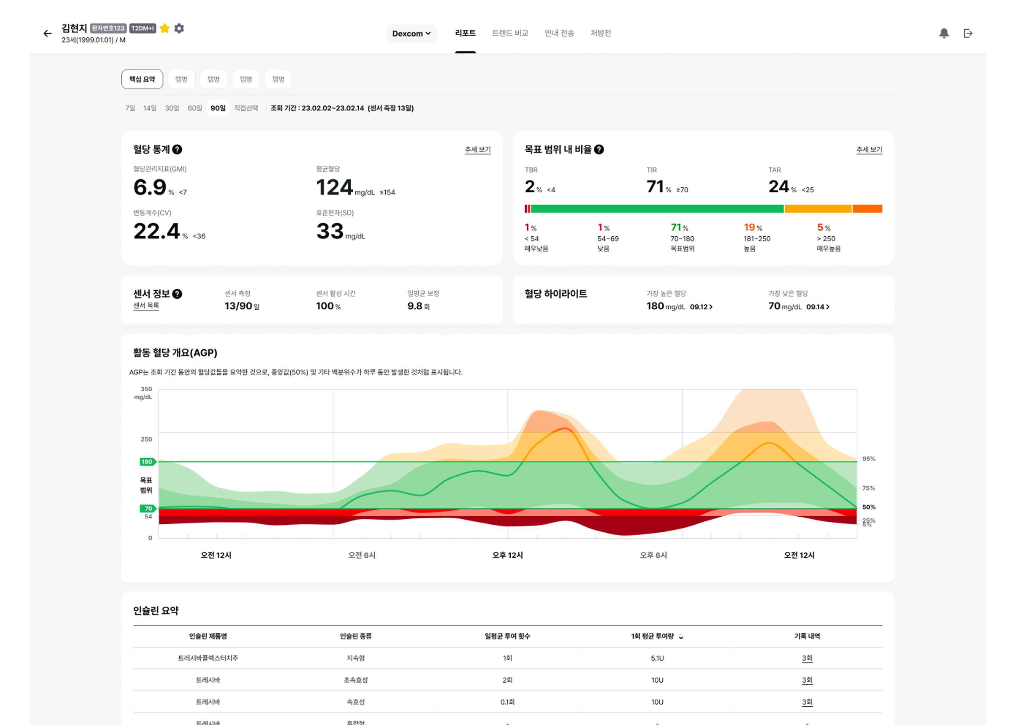This screenshot has height=725, width=1015.
Task: Switch to the 트렌드 비교 tab
Action: point(510,33)
